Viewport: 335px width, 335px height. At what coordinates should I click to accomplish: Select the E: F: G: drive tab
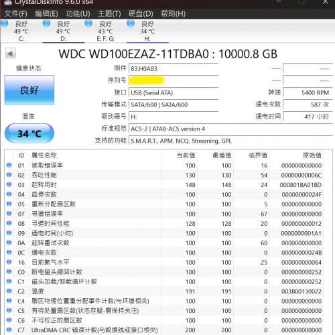coord(105,31)
